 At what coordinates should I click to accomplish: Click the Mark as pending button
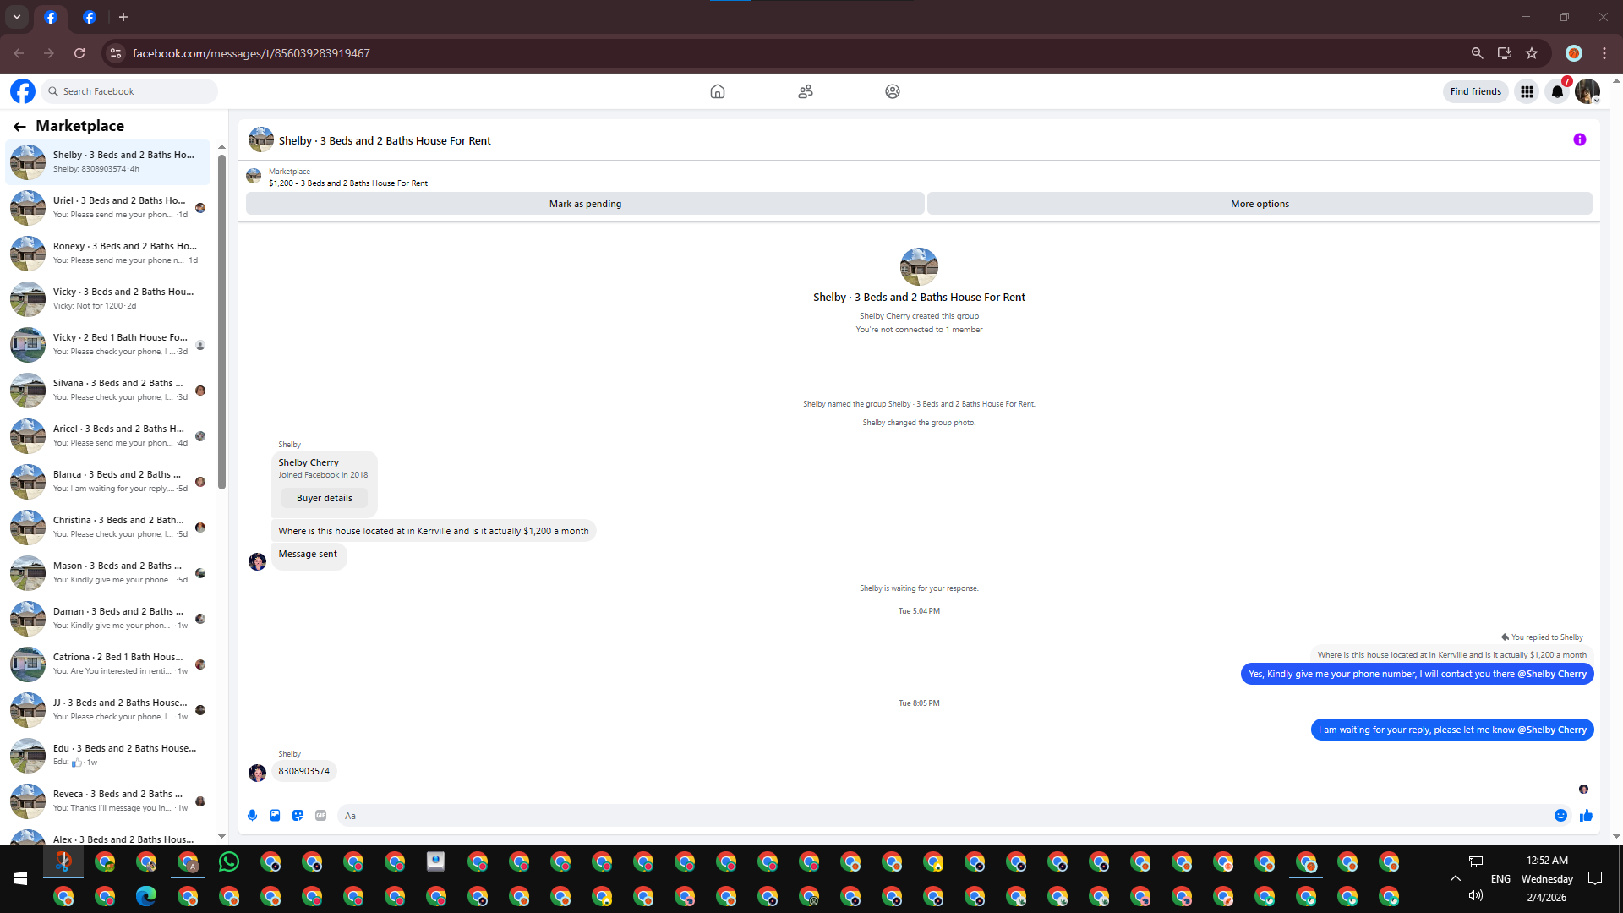pos(585,204)
